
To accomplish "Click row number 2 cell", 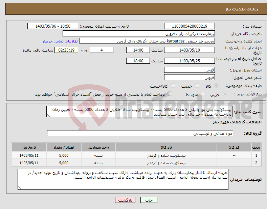I will [x=256, y=163].
